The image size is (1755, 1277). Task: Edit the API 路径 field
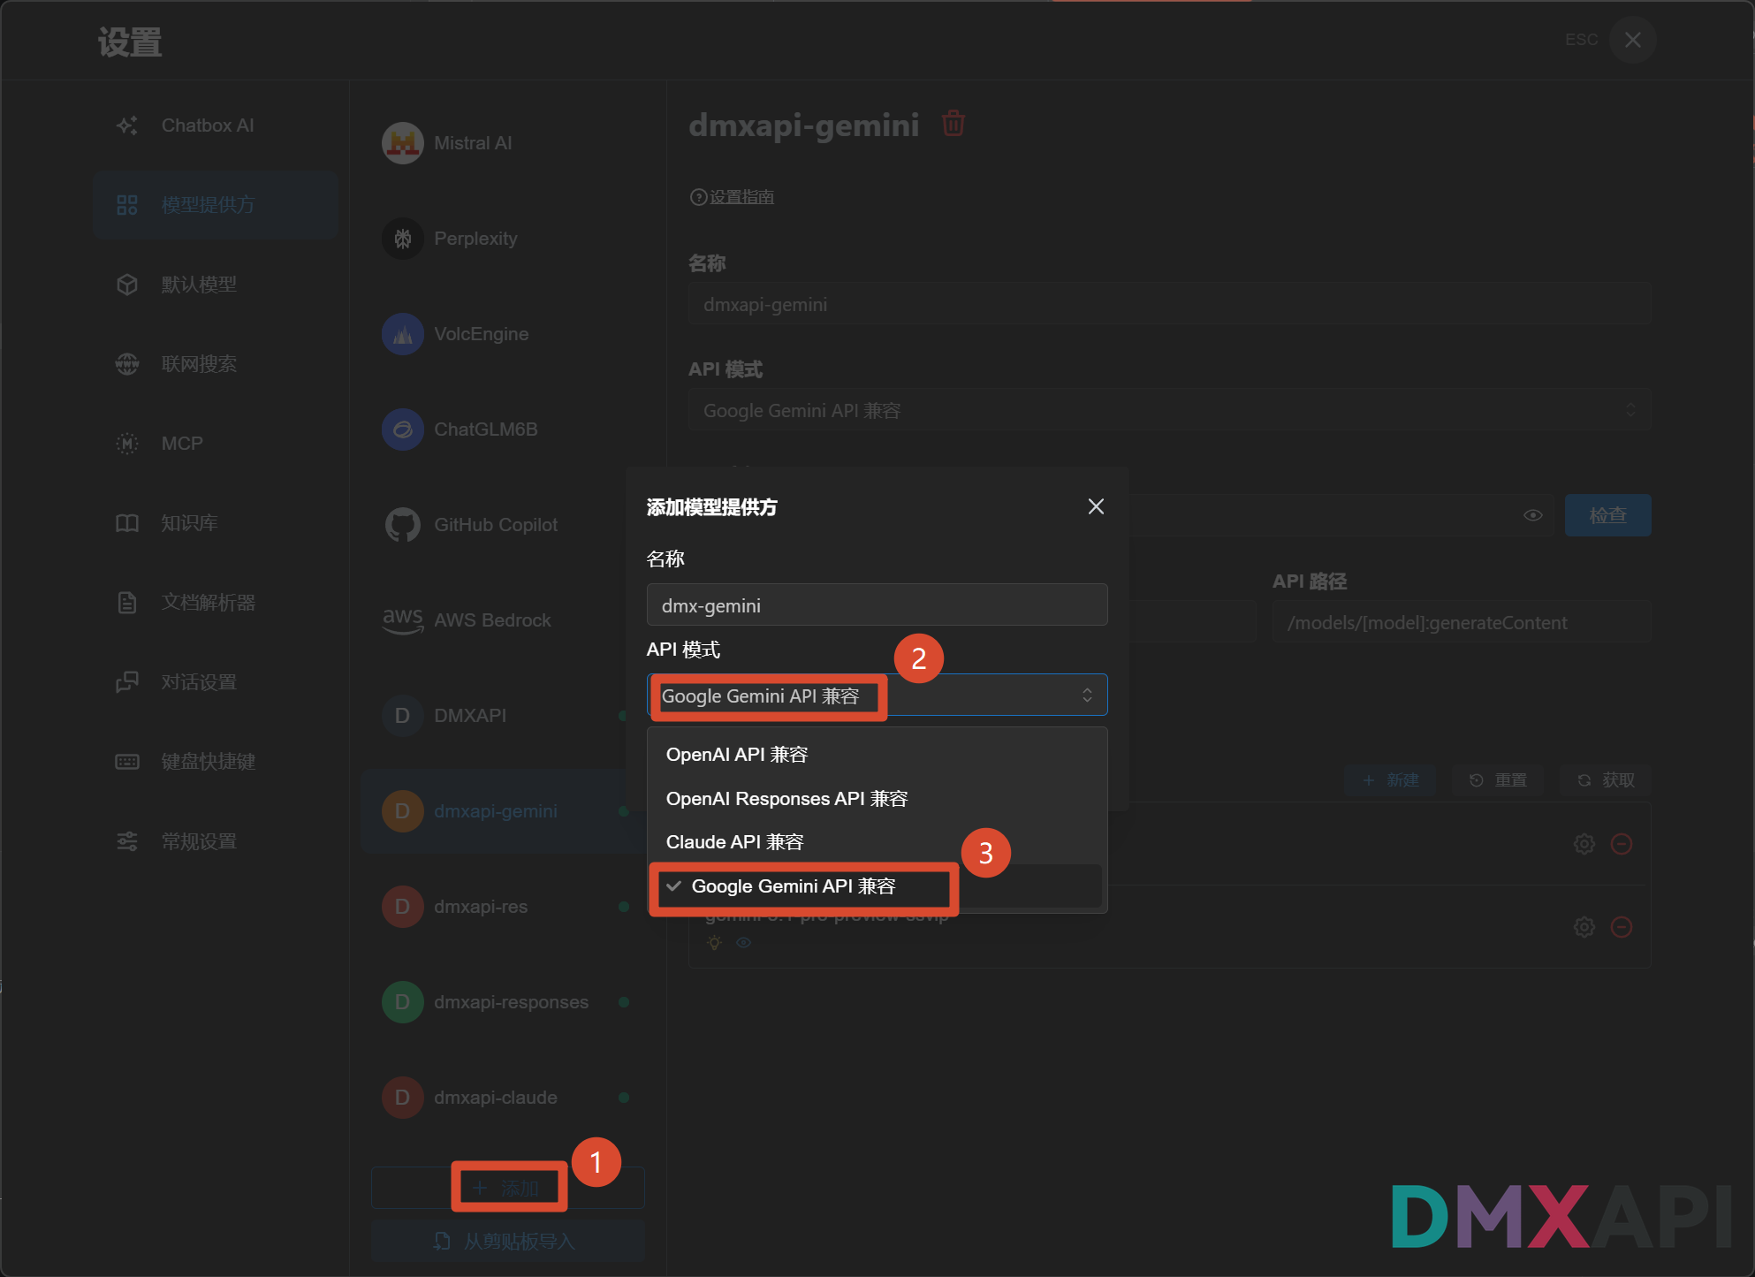[x=1461, y=622]
